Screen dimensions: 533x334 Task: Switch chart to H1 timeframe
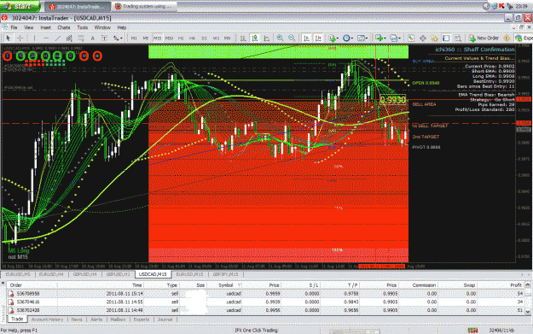[181, 38]
